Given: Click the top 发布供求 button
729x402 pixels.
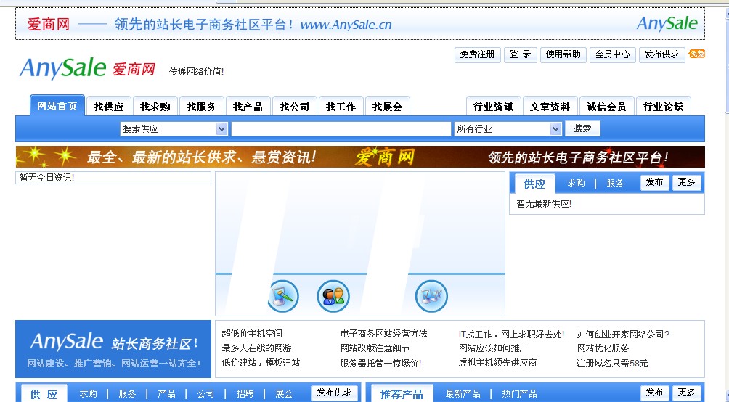Looking at the screenshot, I should coord(661,54).
